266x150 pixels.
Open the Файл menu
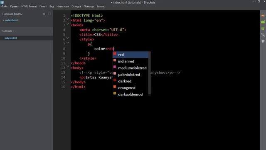[x=5, y=7]
